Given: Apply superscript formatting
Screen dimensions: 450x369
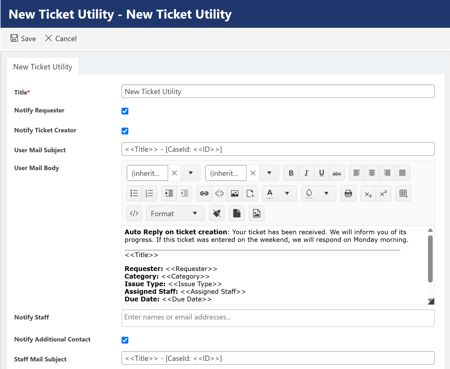Looking at the screenshot, I should coord(383,193).
